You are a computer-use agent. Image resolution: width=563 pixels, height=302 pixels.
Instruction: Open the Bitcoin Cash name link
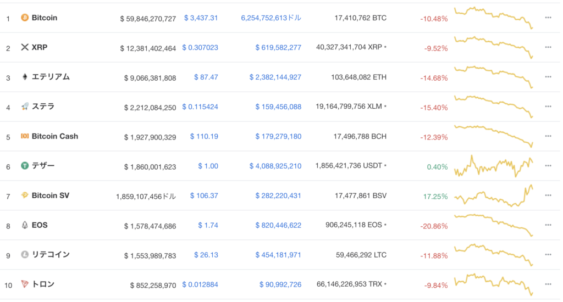(55, 136)
